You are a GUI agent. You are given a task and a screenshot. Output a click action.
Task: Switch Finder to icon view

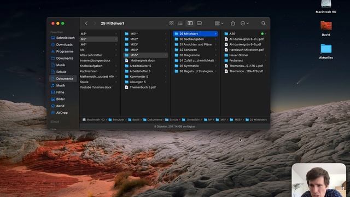[171, 23]
